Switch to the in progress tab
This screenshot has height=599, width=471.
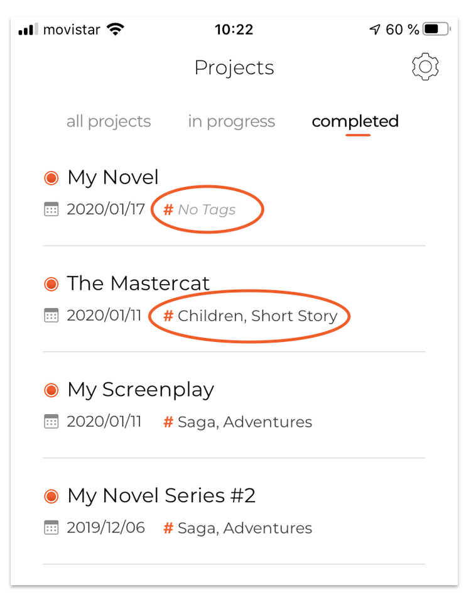(231, 122)
